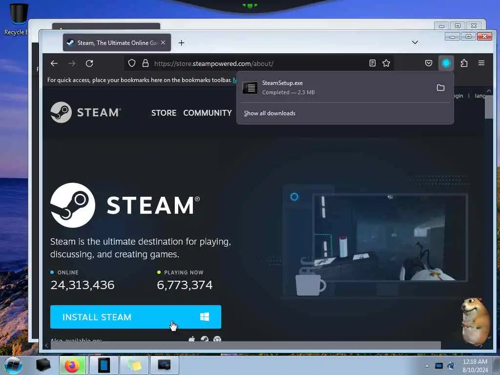The height and width of the screenshot is (375, 500).
Task: Bookmark this page with the star icon
Action: 386,63
